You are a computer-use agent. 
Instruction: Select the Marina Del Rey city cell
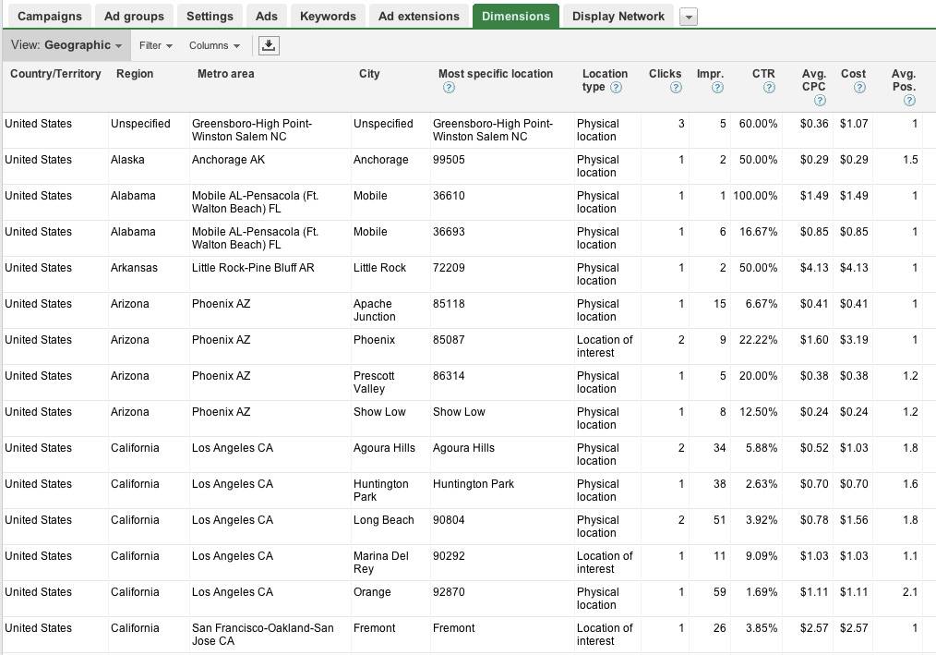click(x=381, y=563)
